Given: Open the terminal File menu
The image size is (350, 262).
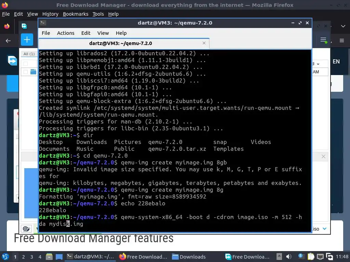Looking at the screenshot, I should (x=46, y=33).
